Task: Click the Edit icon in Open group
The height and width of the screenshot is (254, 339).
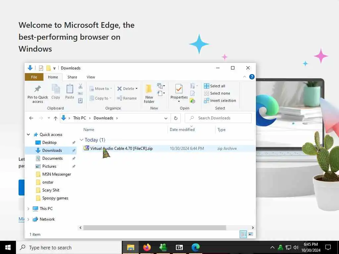Action: [192, 93]
